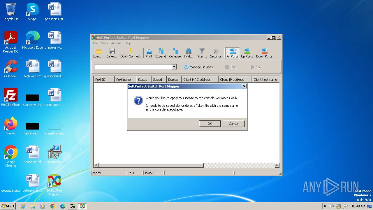Click the Collapse toolbar icon
373x210 pixels.
tap(175, 53)
